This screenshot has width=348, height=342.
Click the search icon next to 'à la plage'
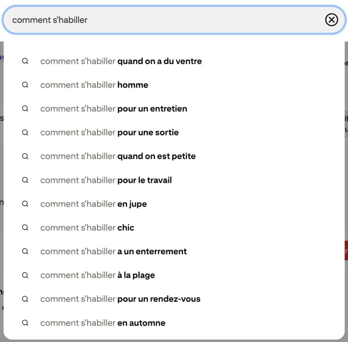coord(25,275)
